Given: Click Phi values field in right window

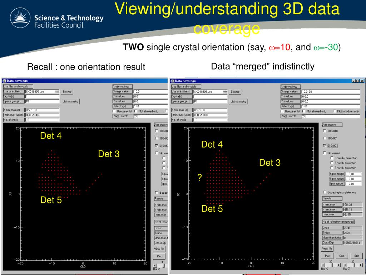Looking at the screenshot, I should coord(331,101).
